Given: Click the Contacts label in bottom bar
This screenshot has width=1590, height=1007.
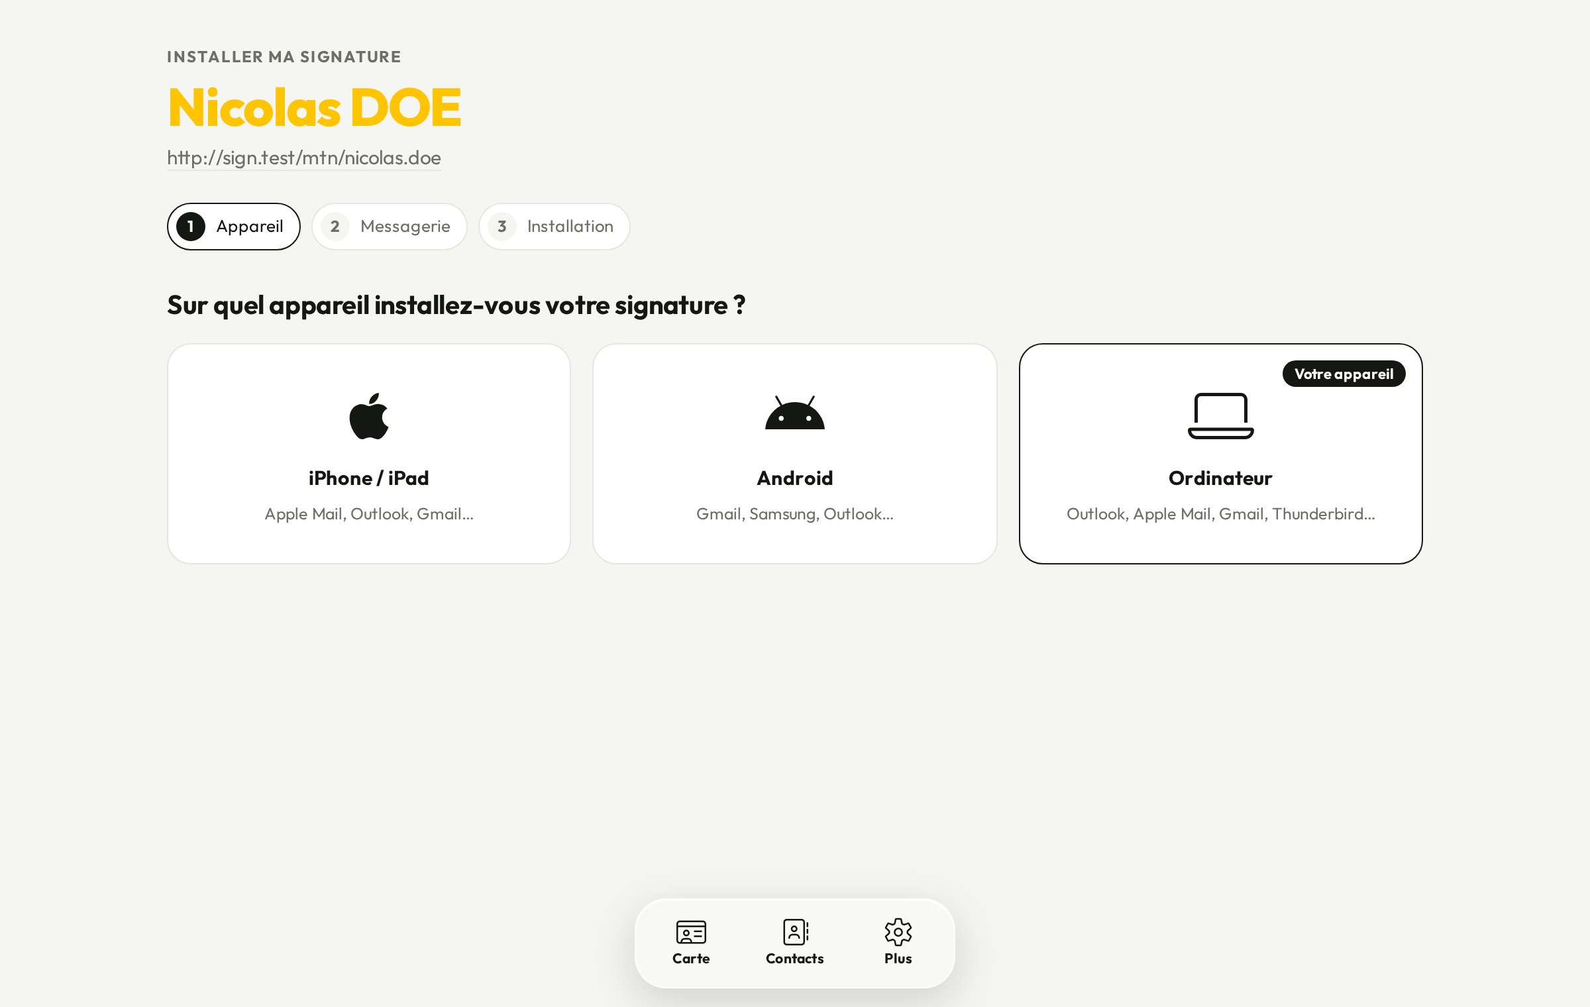Looking at the screenshot, I should pyautogui.click(x=795, y=959).
